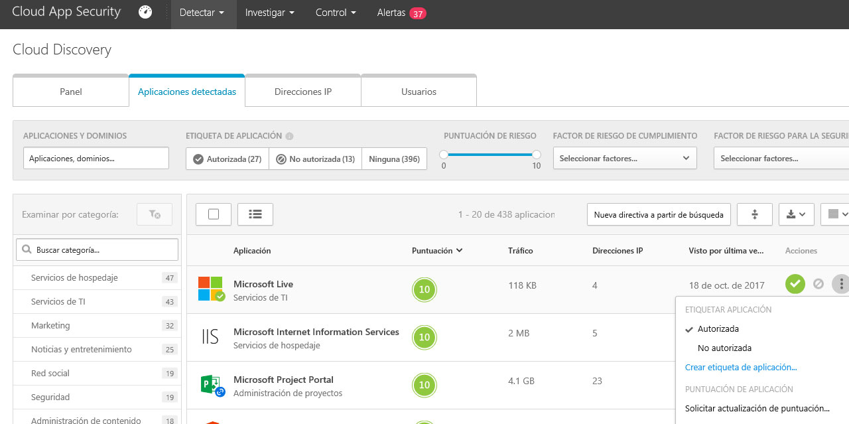Open the dashboard gauge icon
The height and width of the screenshot is (424, 849).
145,13
